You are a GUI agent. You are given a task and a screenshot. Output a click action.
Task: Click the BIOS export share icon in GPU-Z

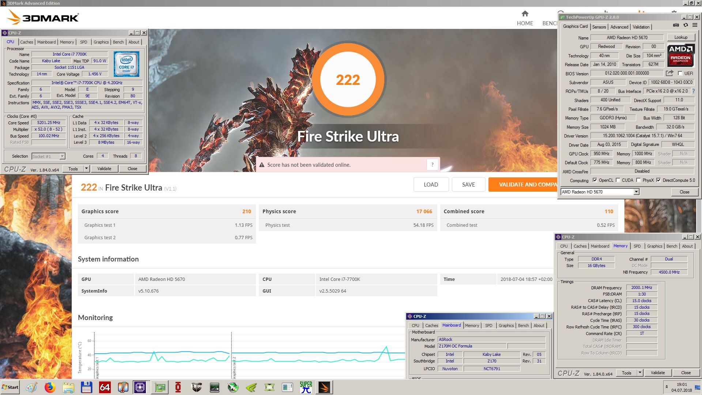669,73
